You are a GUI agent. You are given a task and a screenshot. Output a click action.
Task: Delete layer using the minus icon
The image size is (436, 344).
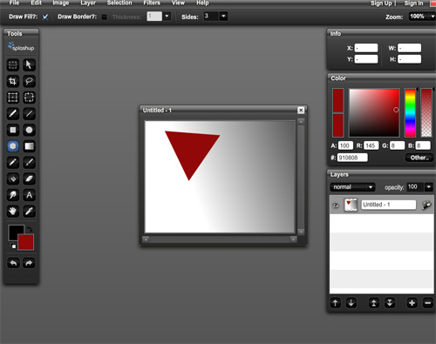point(427,303)
